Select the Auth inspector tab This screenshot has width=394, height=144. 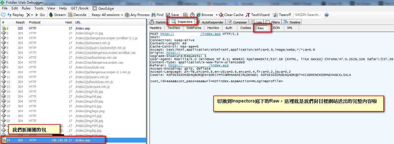[x=229, y=28]
